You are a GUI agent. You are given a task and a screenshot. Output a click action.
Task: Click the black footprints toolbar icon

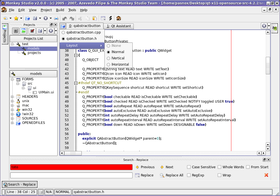110,18
